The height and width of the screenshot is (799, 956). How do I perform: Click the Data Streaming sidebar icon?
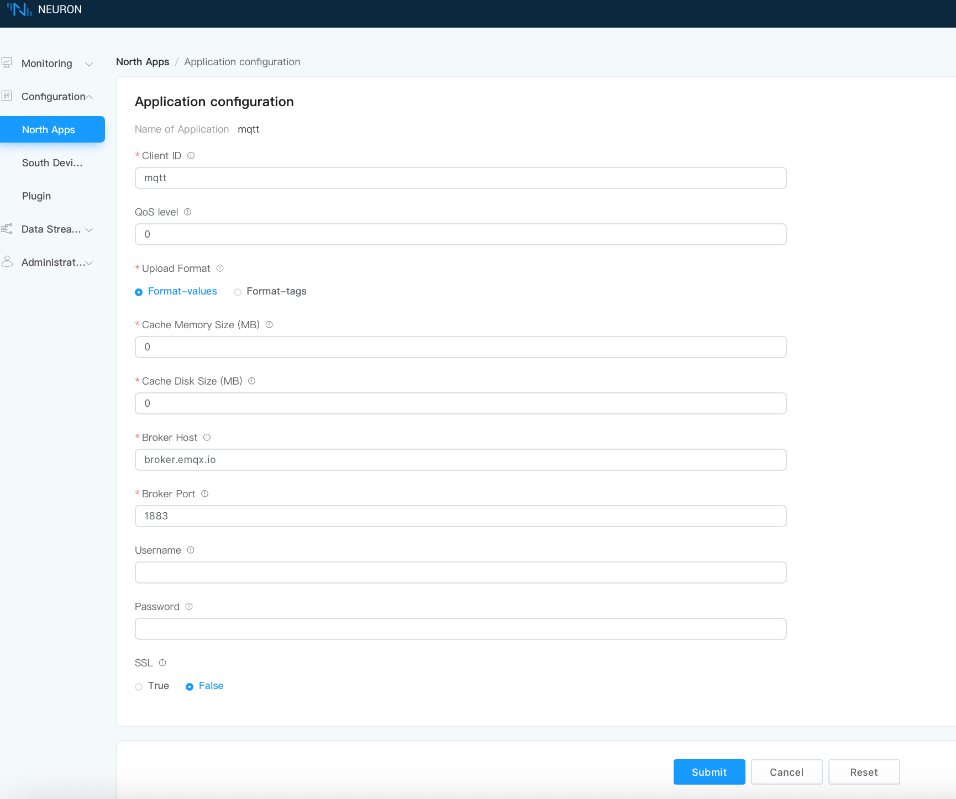7,228
